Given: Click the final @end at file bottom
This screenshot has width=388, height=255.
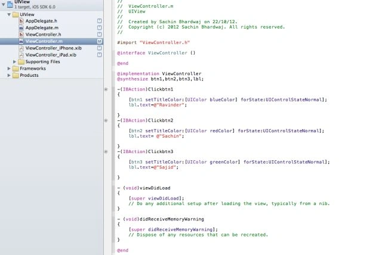Looking at the screenshot, I should [x=123, y=250].
